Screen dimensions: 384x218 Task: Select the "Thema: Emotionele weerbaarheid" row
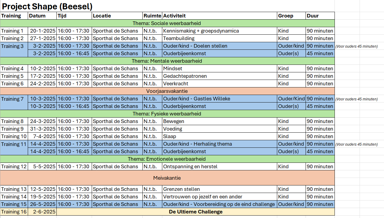coord(167,159)
